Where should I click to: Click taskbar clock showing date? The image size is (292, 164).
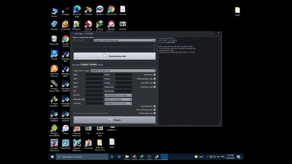[230, 157]
